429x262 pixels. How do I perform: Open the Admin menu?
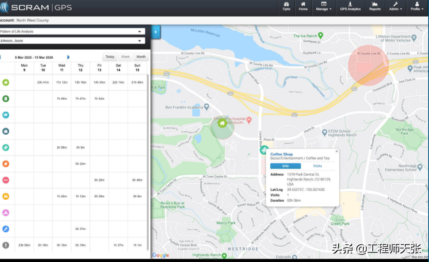395,6
